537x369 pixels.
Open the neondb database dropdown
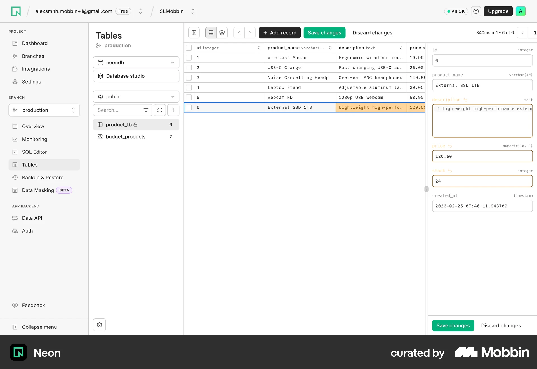tap(136, 63)
